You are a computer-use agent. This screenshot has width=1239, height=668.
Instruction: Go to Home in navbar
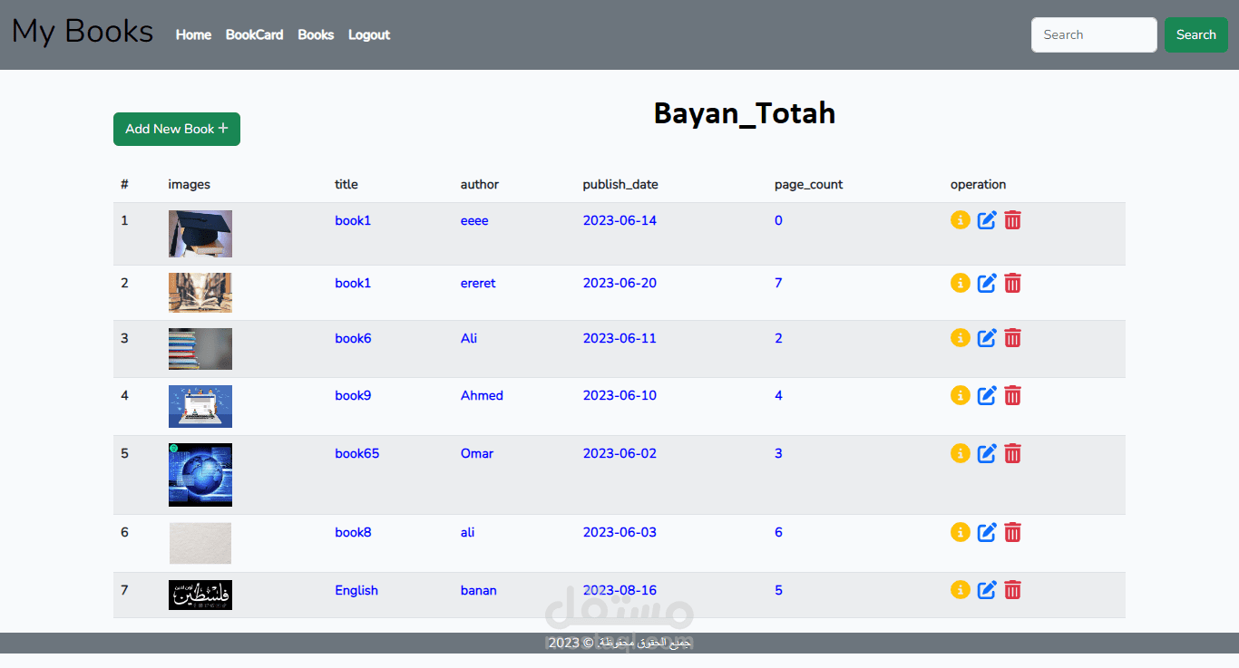coord(193,34)
